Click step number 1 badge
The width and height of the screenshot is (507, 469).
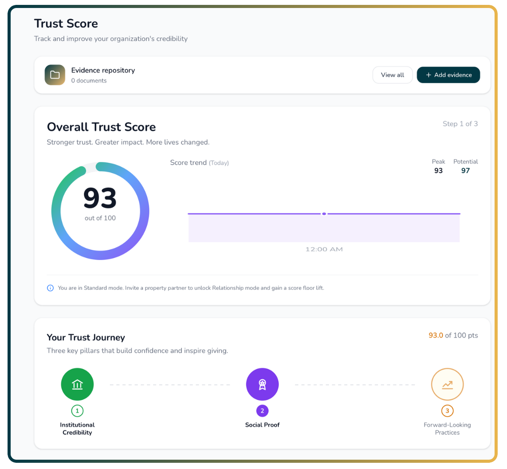(x=77, y=411)
